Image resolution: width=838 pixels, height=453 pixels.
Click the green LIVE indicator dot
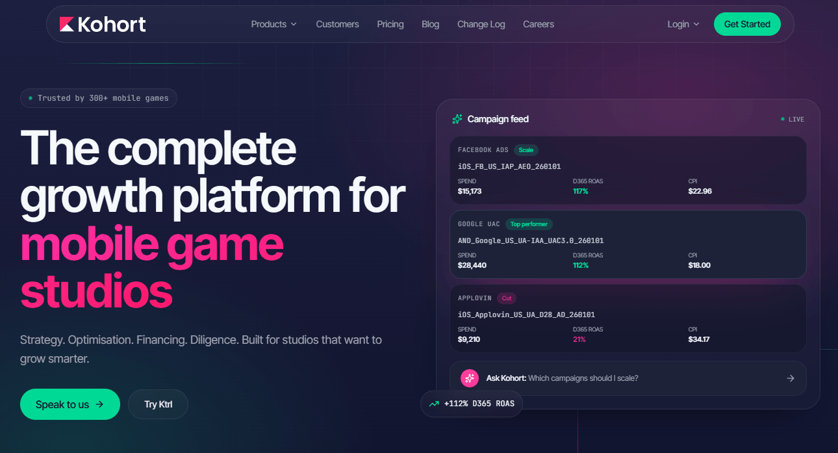(x=783, y=120)
